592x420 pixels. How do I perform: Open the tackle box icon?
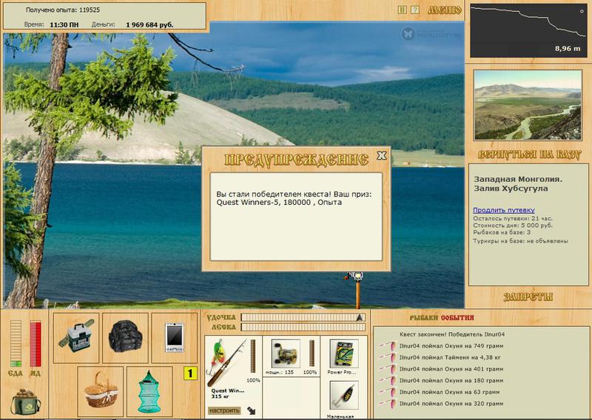76,338
